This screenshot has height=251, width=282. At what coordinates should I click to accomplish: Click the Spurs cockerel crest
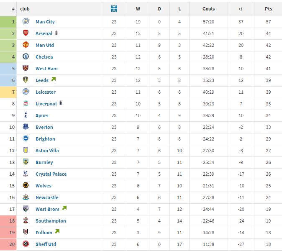(x=26, y=115)
